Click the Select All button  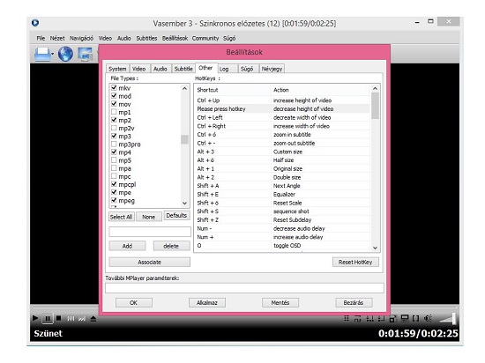point(122,217)
